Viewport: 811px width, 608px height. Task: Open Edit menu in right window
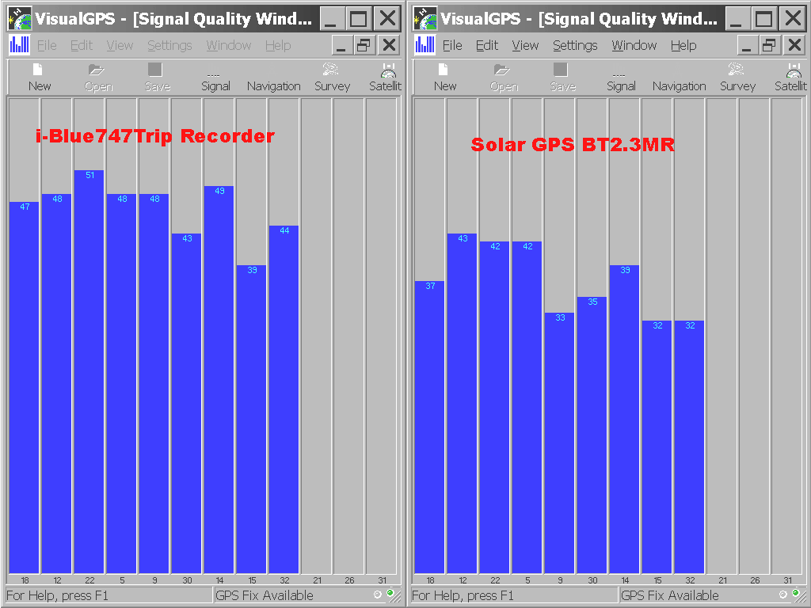487,45
